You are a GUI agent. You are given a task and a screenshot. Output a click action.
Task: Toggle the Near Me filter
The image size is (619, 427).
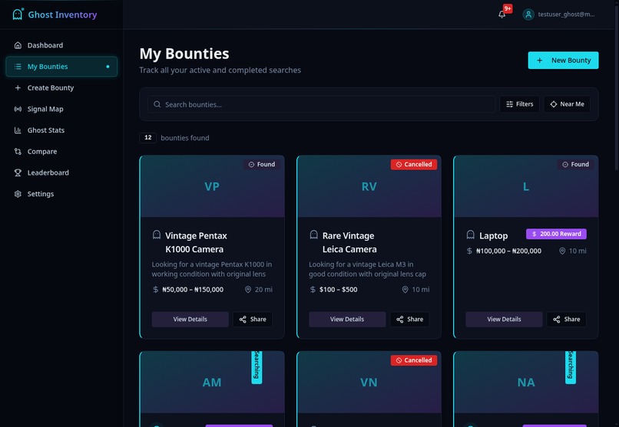567,104
